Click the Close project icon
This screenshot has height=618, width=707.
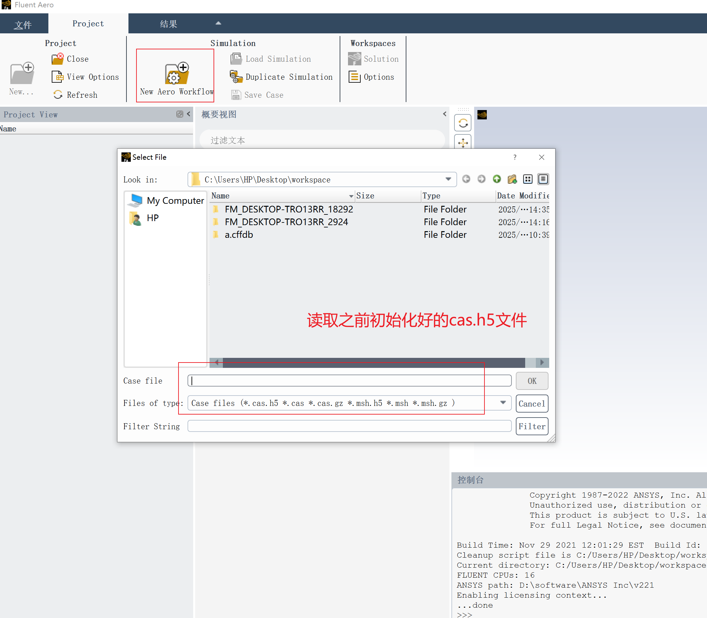tap(58, 59)
